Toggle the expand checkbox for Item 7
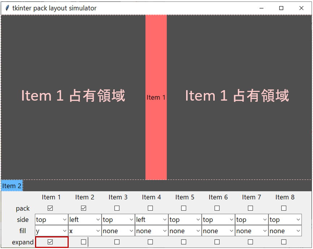This screenshot has height=249, width=313. click(250, 242)
